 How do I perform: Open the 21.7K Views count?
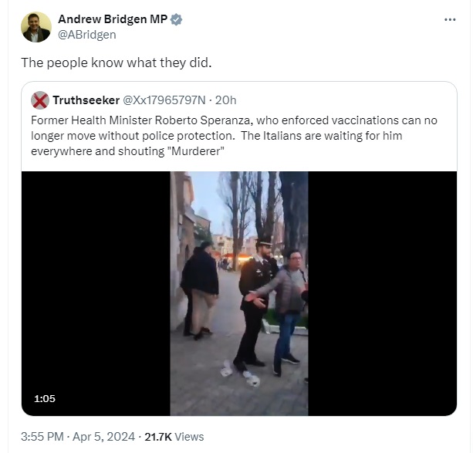coord(174,437)
